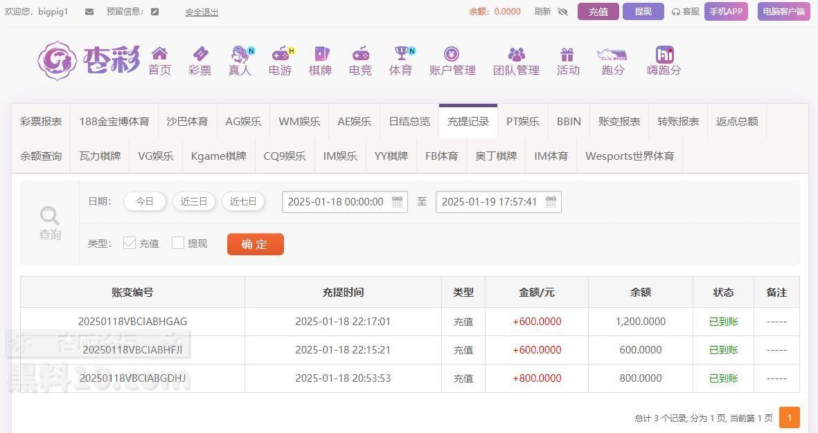
Task: Open the 真人 live casino icon
Action: coord(240,55)
